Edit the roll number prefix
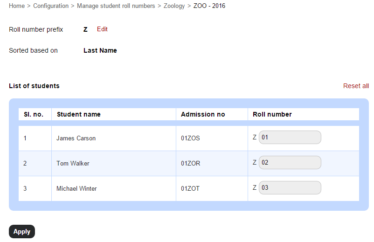Image resolution: width=374 pixels, height=242 pixels. (x=102, y=29)
